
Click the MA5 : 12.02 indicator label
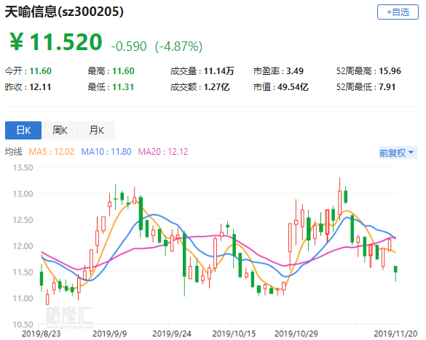point(52,152)
